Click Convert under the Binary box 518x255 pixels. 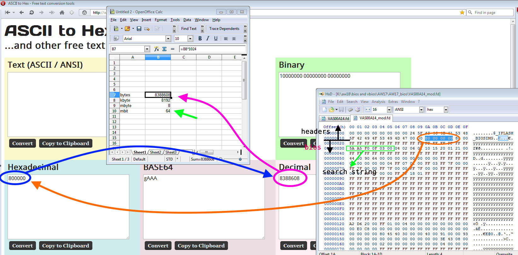click(294, 143)
